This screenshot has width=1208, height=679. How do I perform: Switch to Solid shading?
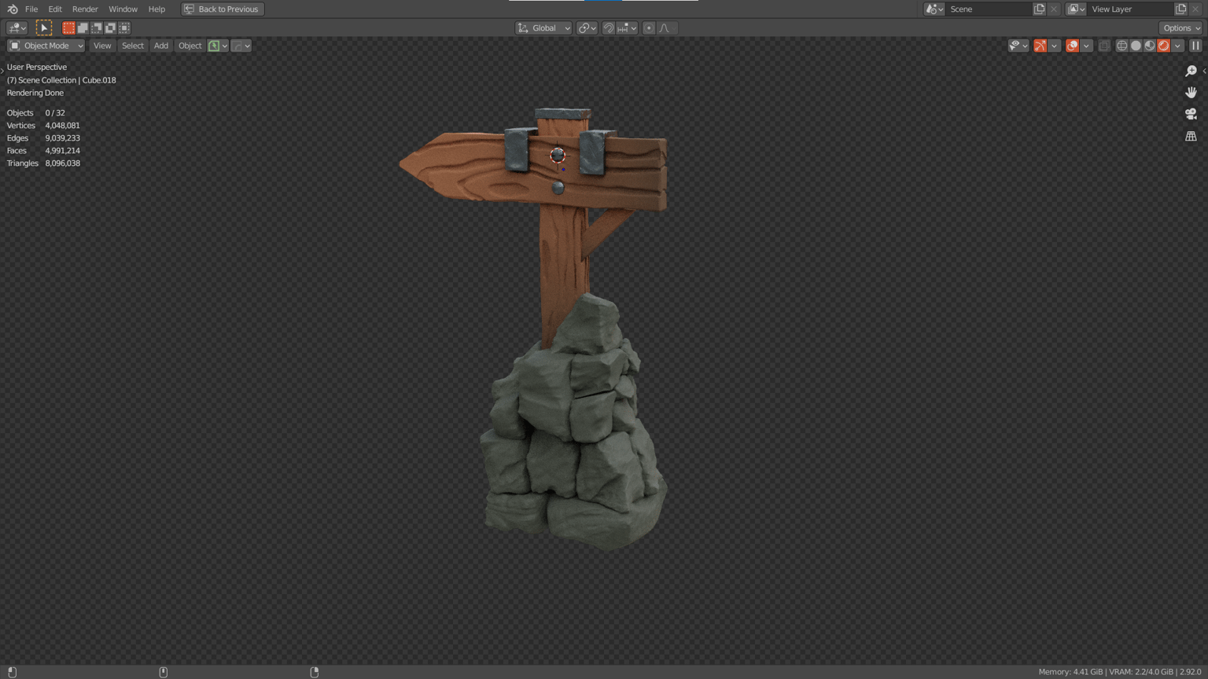click(1136, 46)
